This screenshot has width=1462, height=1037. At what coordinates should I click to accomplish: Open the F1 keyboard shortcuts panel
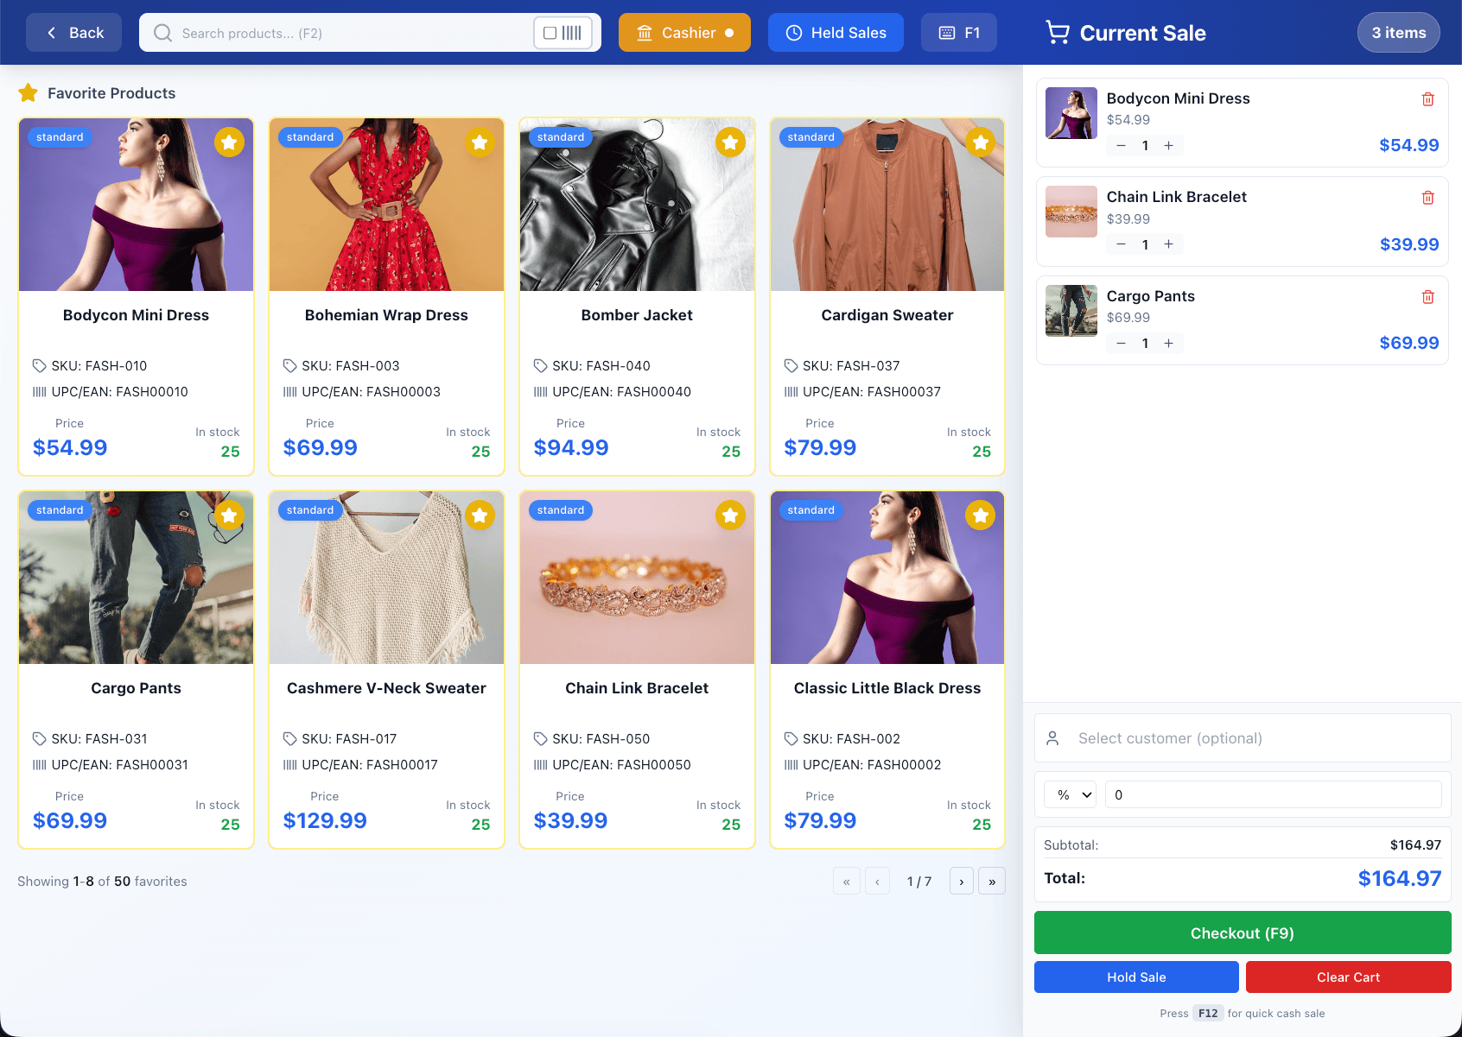(x=959, y=32)
